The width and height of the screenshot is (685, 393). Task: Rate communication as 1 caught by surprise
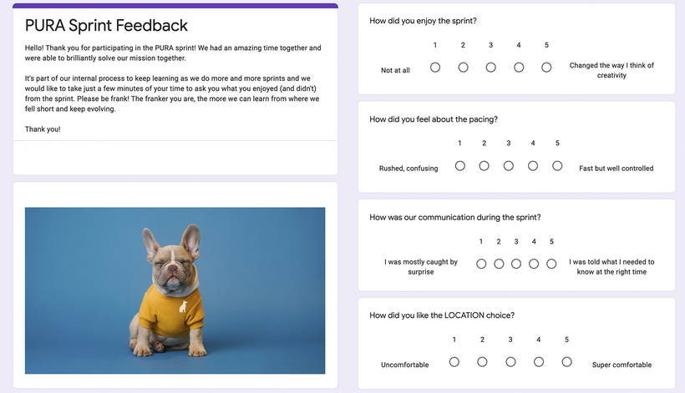coord(481,264)
